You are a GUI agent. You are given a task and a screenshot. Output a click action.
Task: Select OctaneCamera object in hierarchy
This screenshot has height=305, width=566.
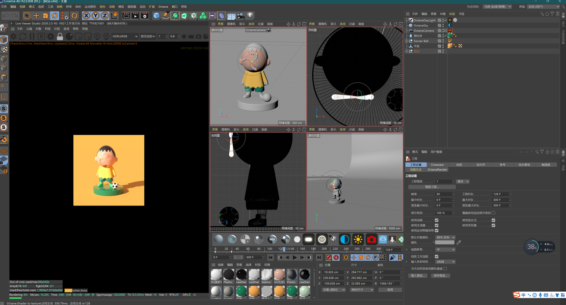point(423,30)
